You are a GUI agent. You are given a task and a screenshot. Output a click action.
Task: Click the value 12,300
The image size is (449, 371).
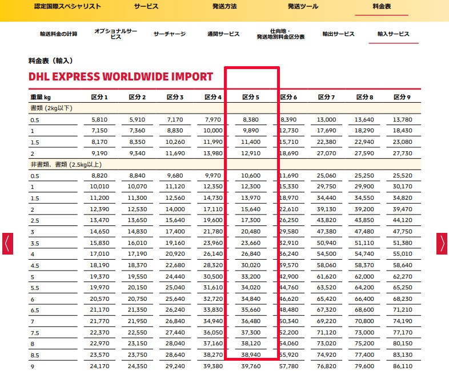(x=251, y=187)
